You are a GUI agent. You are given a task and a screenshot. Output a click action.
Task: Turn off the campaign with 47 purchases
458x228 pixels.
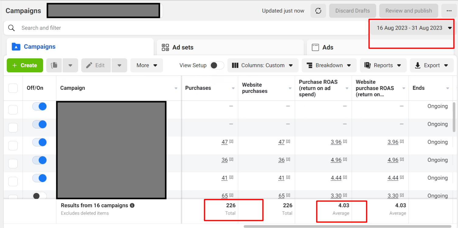(40, 142)
